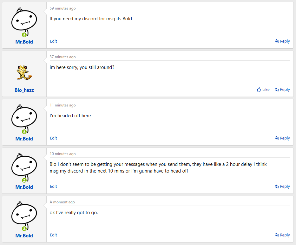Open Mr.Bold avatar on 'I'm headed off here' comment
This screenshot has height=245, width=296.
point(24,119)
